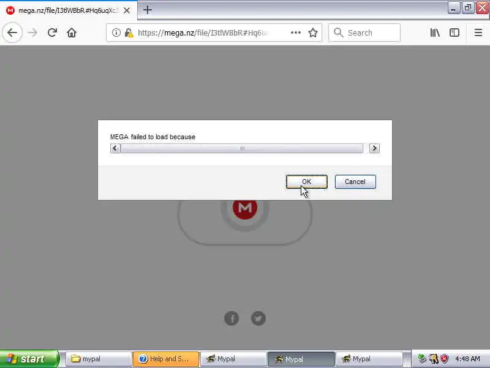Switch to Help and Support taskbar button
Viewport: 490px width, 368px height.
166,359
